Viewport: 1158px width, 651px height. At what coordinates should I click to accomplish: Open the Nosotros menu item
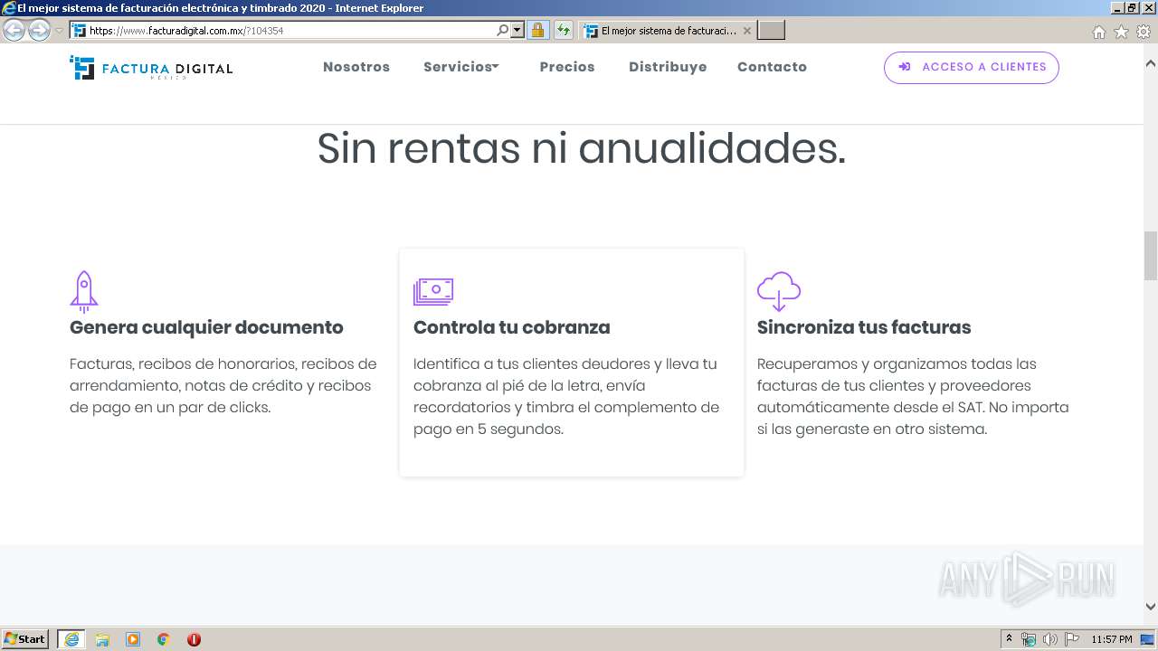[x=356, y=67]
